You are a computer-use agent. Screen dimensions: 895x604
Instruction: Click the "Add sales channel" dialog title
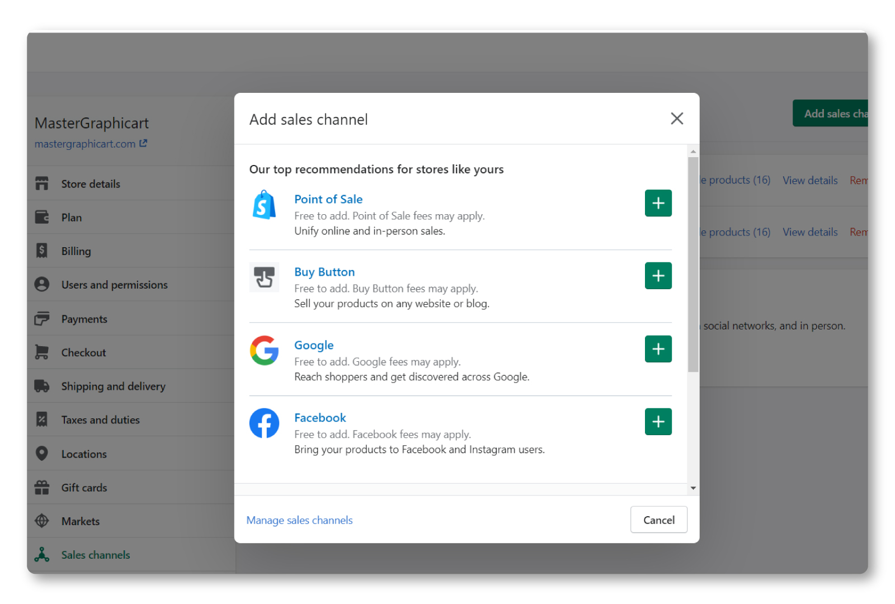point(309,120)
